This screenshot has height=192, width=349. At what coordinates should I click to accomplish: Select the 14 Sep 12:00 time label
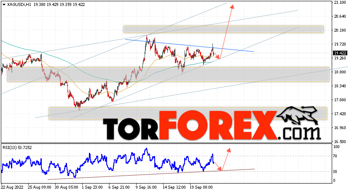click(173, 187)
